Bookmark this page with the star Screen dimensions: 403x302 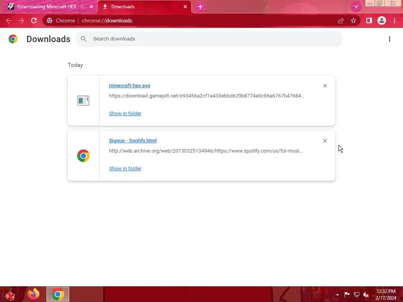point(353,20)
